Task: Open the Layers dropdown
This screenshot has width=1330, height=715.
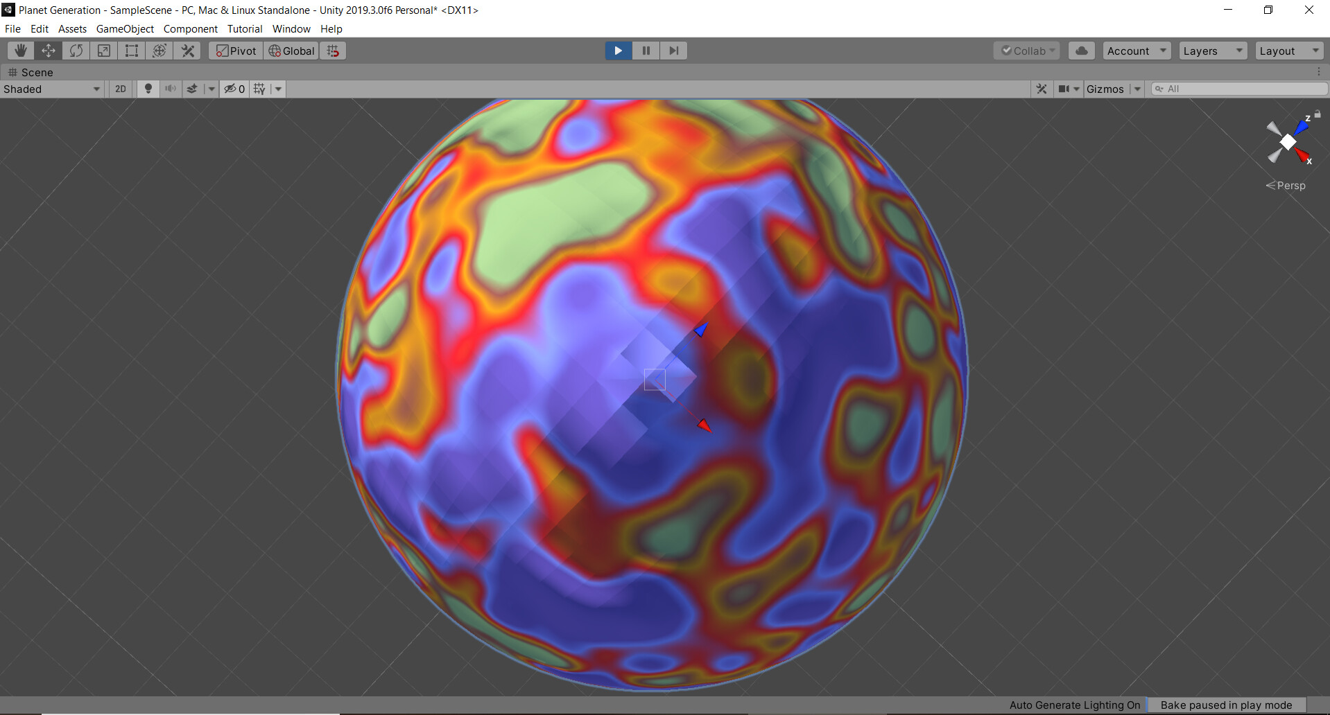Action: coord(1211,50)
